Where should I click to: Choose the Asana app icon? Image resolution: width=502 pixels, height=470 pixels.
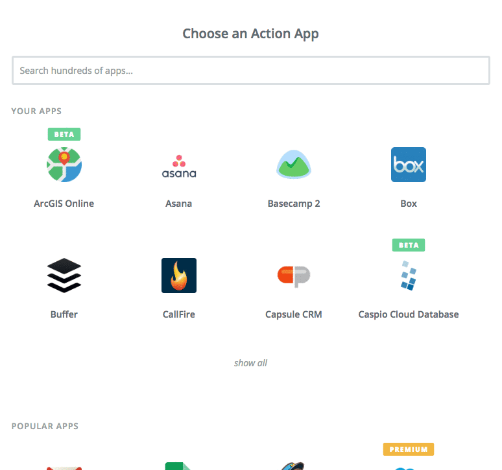179,167
